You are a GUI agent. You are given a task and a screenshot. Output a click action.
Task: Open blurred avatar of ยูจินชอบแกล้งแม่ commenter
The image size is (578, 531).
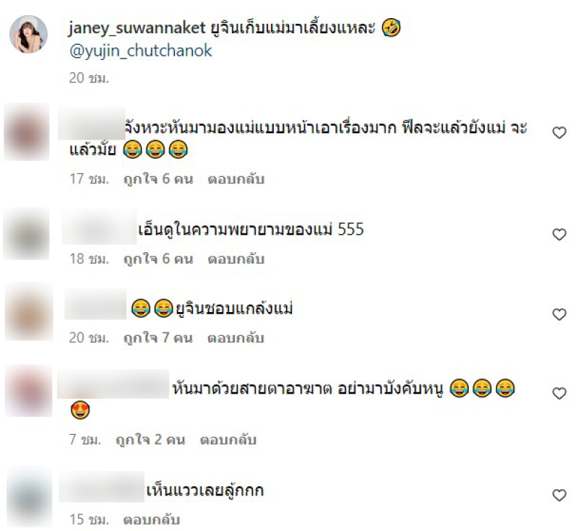(x=29, y=312)
